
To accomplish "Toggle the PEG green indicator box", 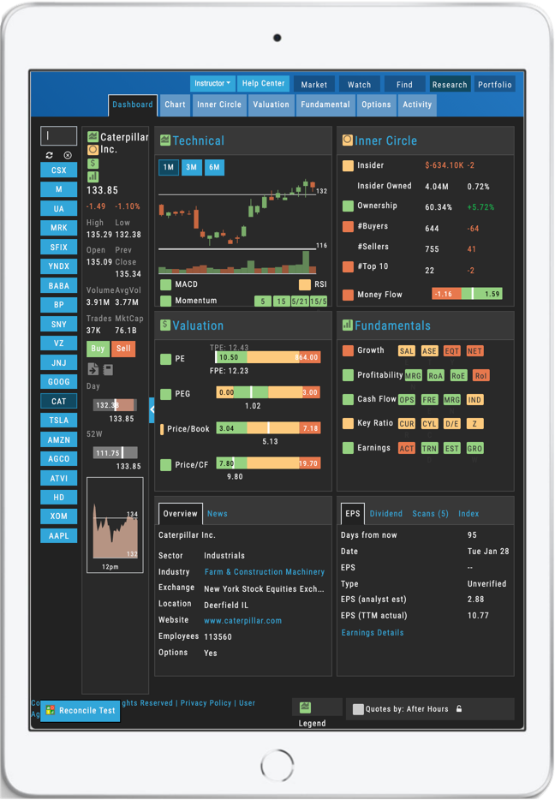I will [x=166, y=394].
